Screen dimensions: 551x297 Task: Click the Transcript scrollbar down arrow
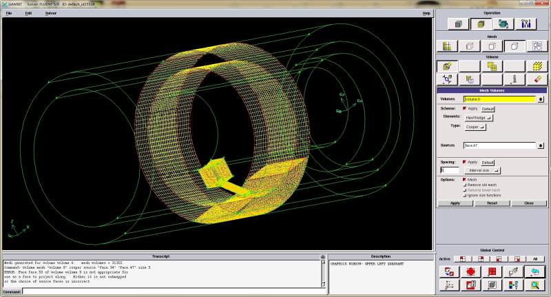[323, 285]
